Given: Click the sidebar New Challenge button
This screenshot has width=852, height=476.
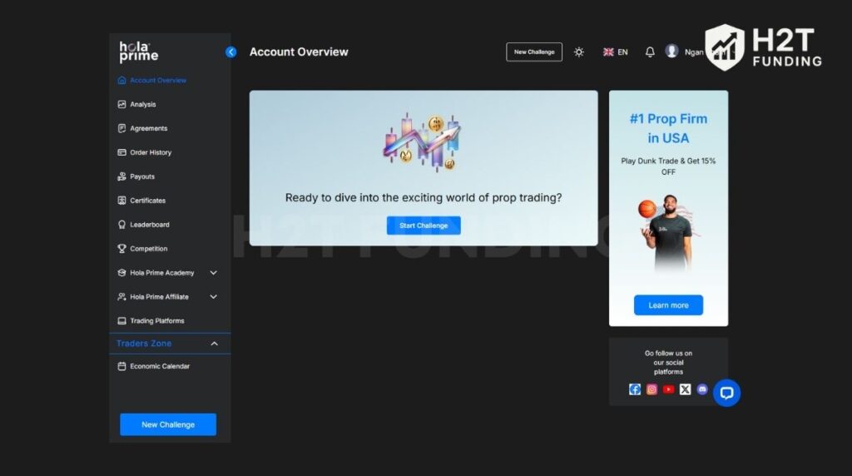Looking at the screenshot, I should [x=168, y=424].
